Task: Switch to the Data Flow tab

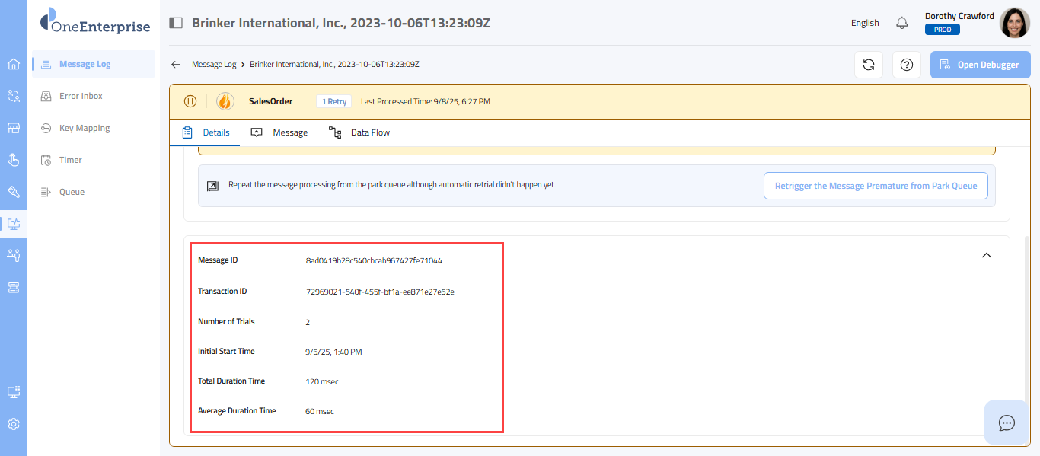Action: pos(359,132)
